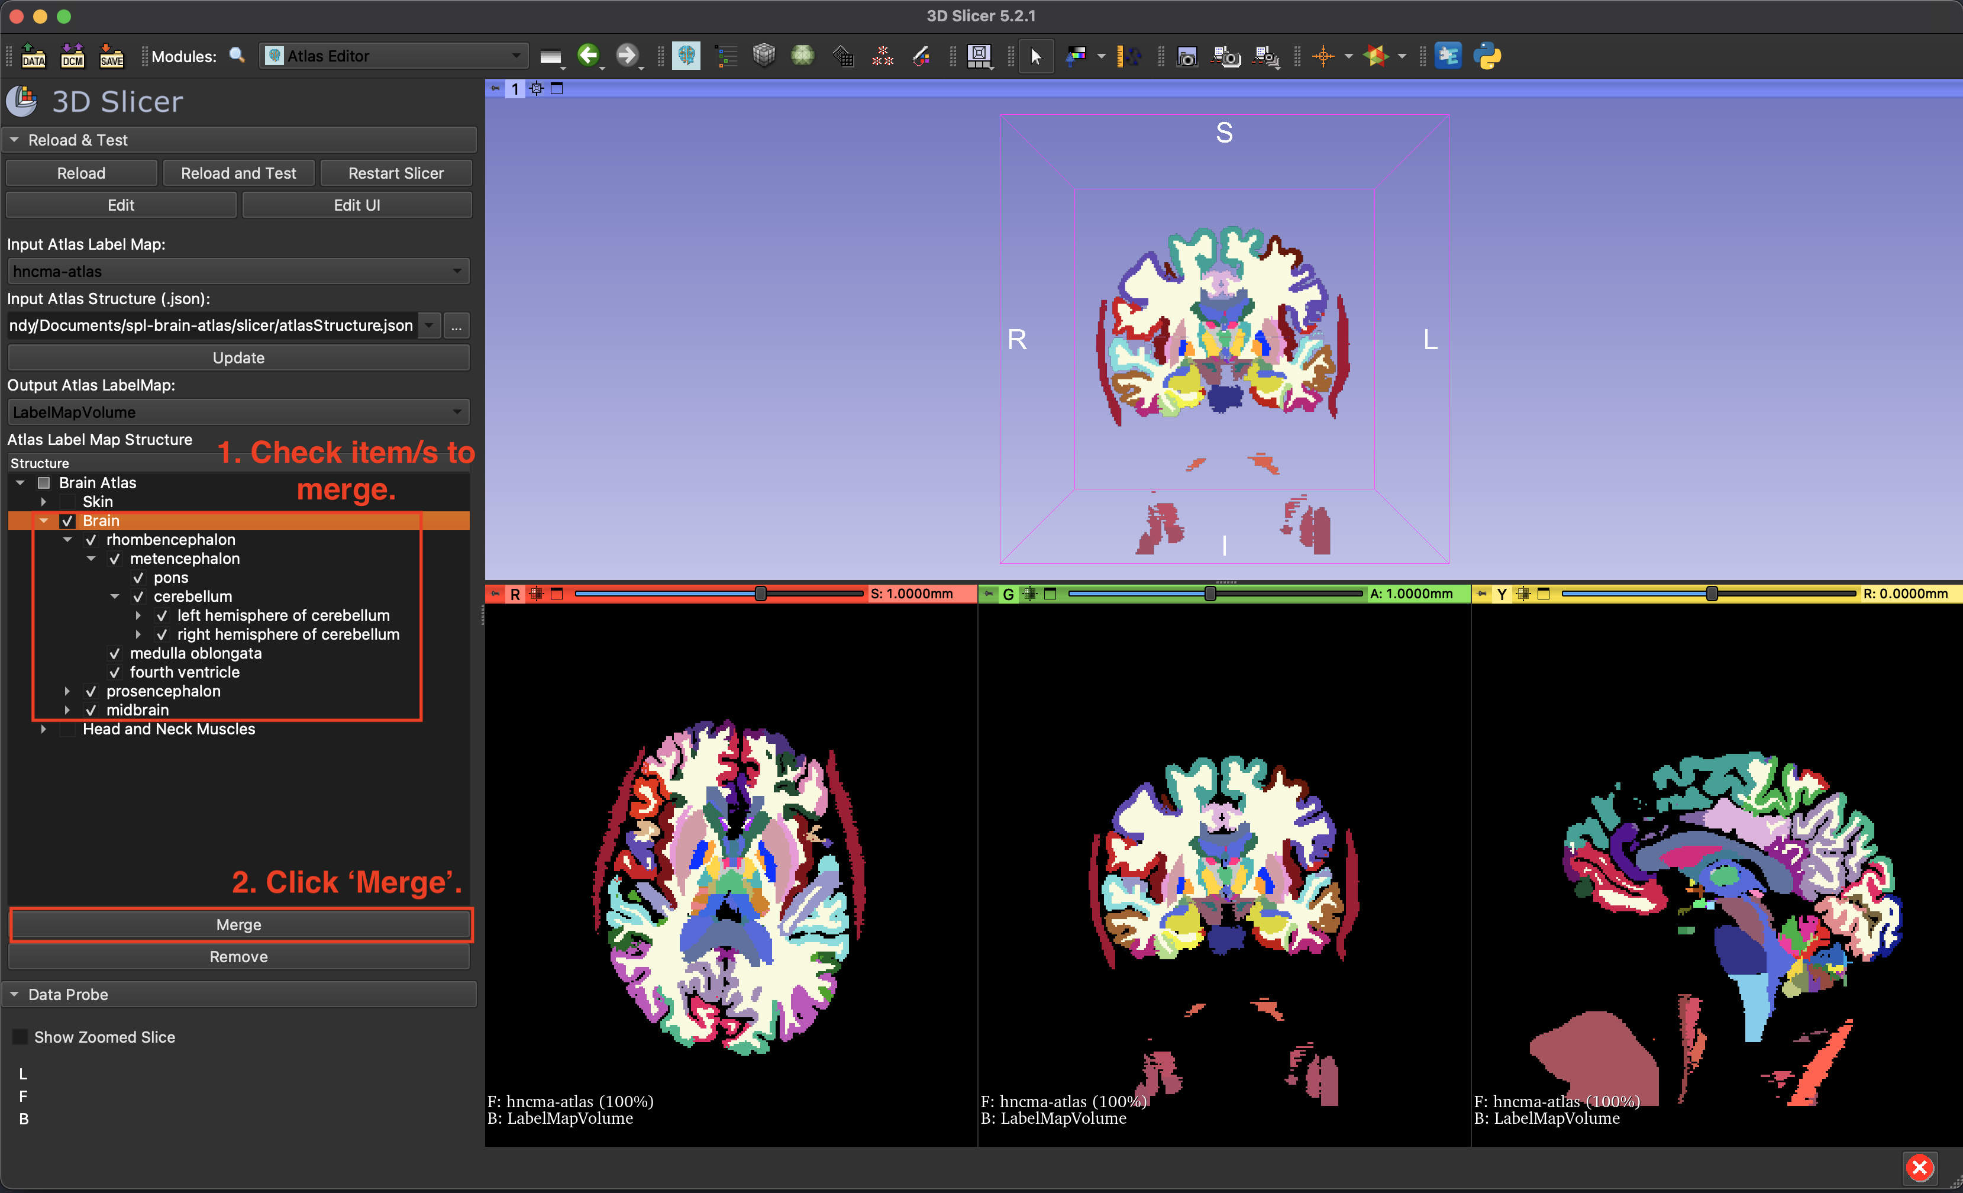The image size is (1963, 1193).
Task: Click the Merge button
Action: (238, 924)
